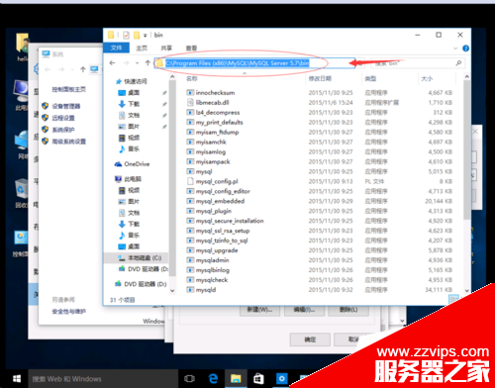This screenshot has height=388, width=495.
Task: Go forward in the bin Explorer window
Action: click(126, 62)
